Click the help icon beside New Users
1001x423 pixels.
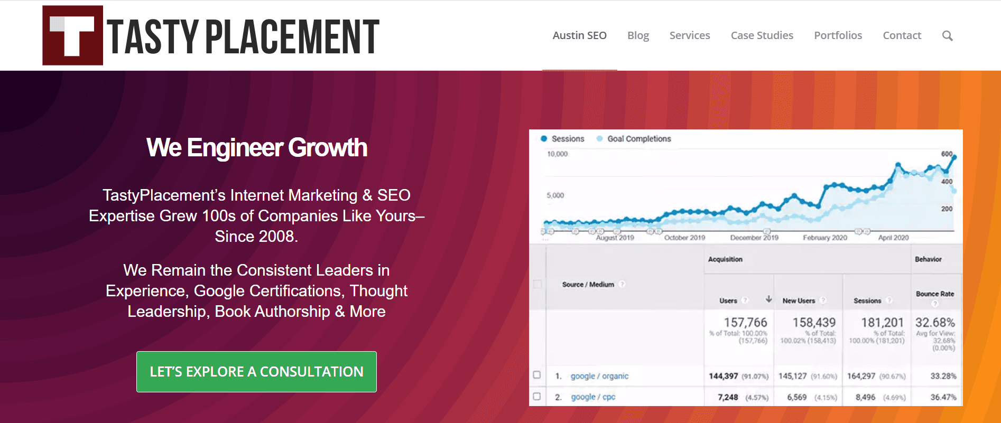pos(823,300)
